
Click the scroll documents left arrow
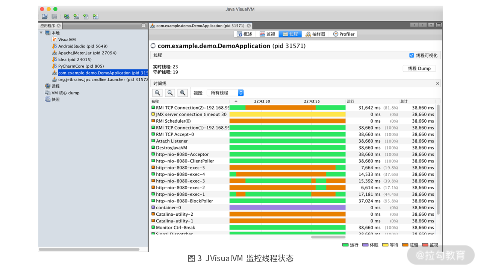414,25
